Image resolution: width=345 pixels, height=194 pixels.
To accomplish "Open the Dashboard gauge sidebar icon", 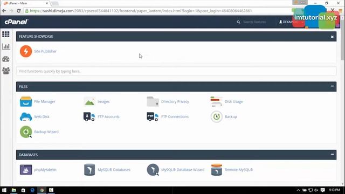I will pyautogui.click(x=6, y=59).
